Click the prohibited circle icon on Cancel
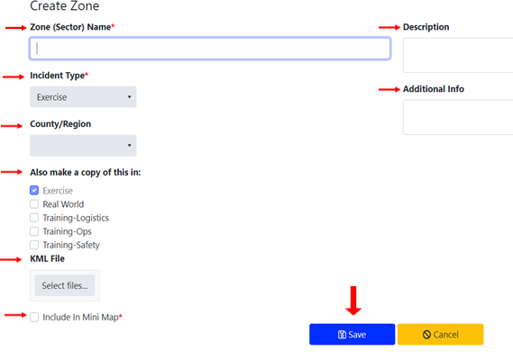Image resolution: width=513 pixels, height=360 pixels. pos(426,335)
